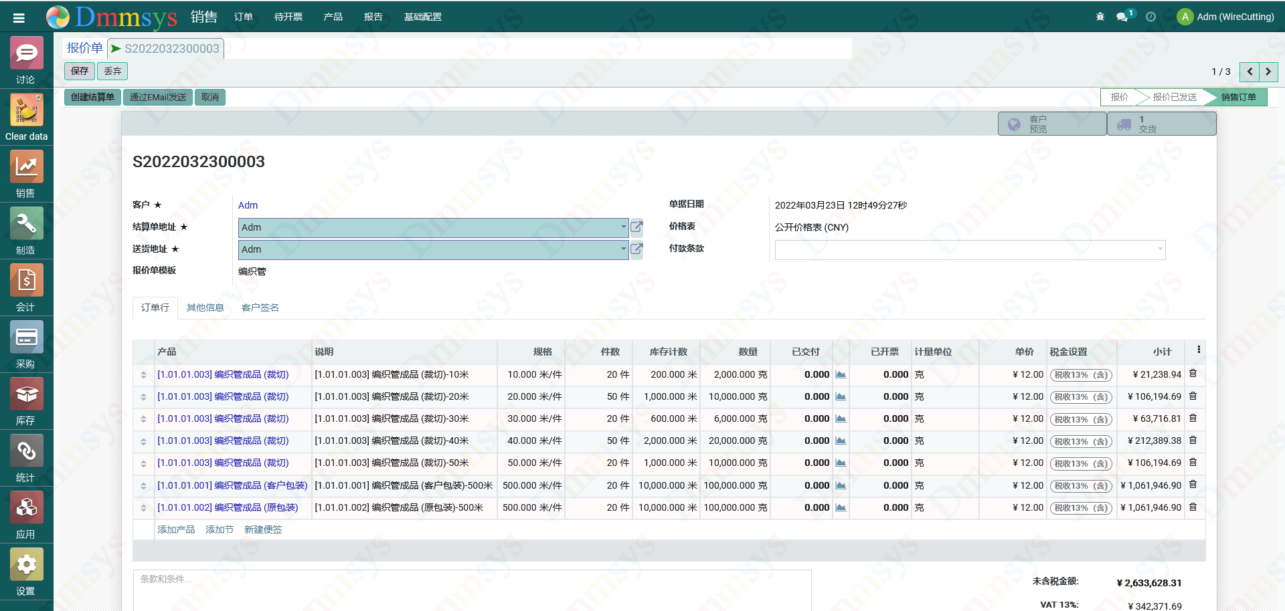Screen dimensions: 1285x611
Task: Open the activities clock icon
Action: pos(1150,17)
